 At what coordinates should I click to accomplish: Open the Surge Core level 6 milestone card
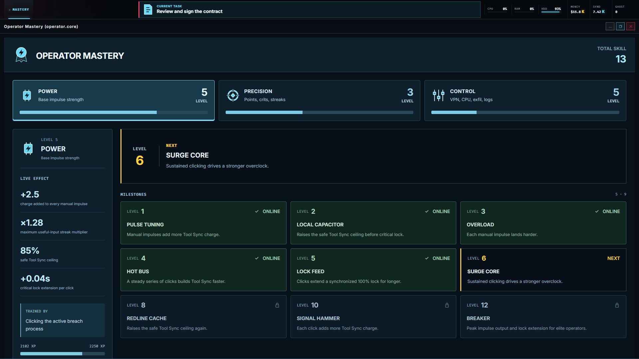[x=543, y=270]
